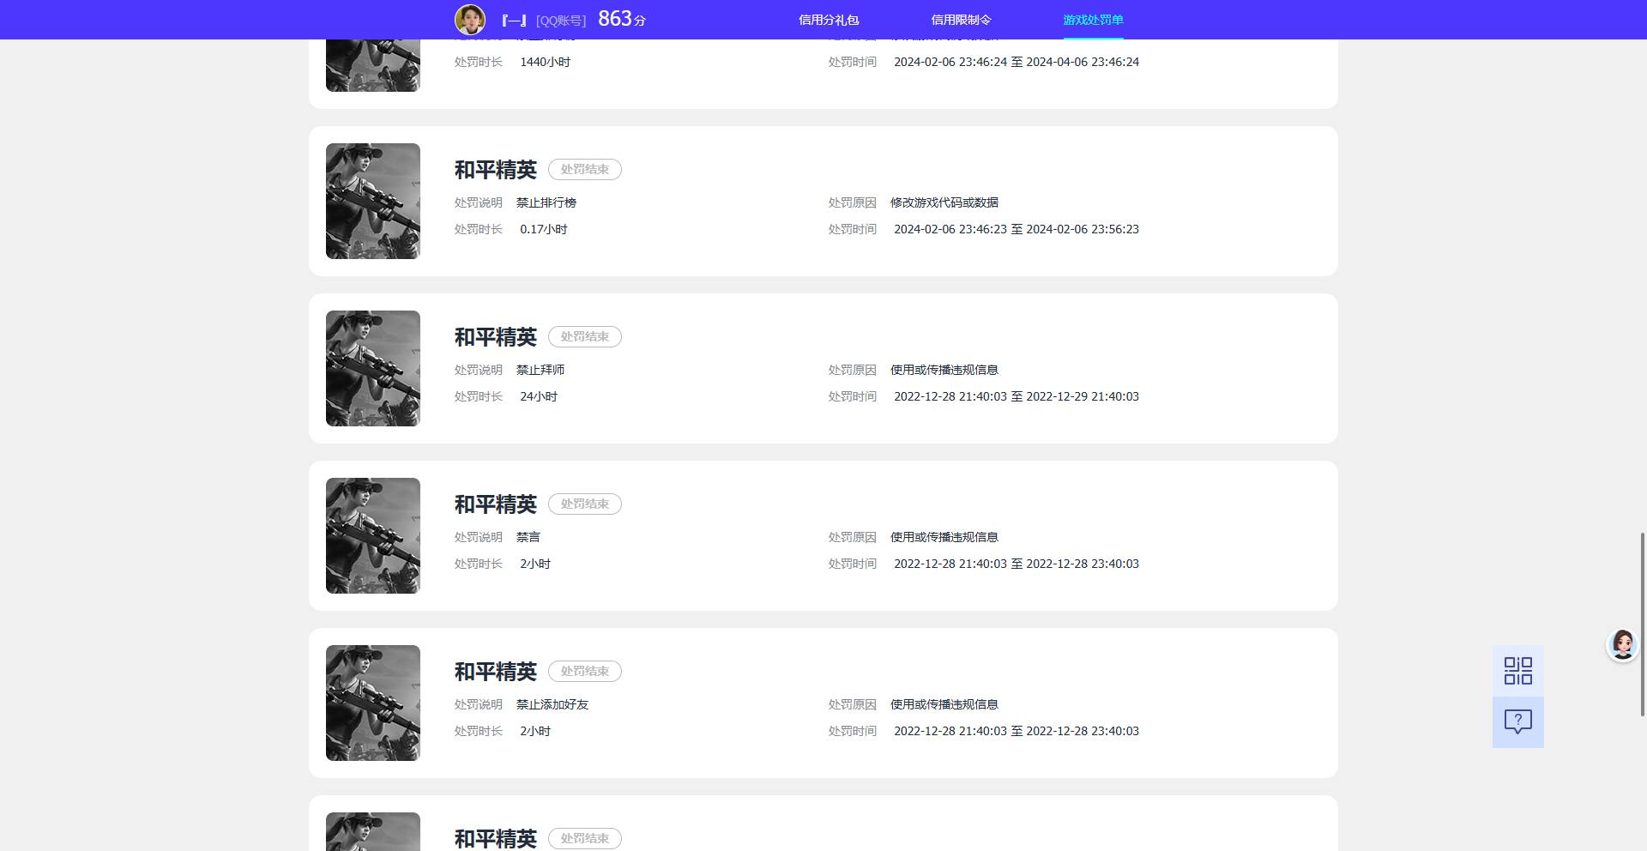
Task: Click the 和平精英 title on the bottom partially visible card
Action: (x=496, y=838)
